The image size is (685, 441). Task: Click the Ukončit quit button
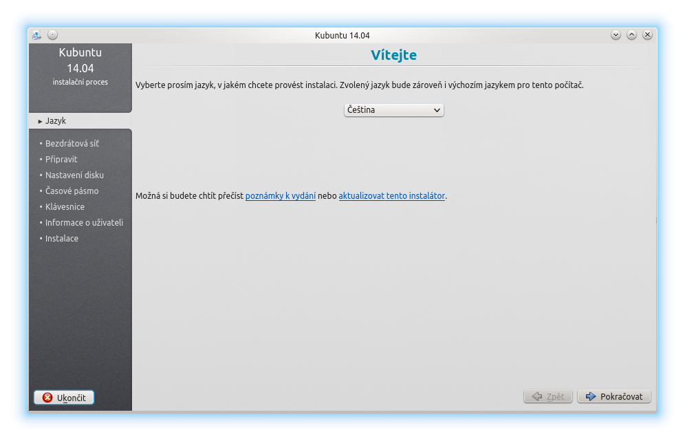point(64,398)
